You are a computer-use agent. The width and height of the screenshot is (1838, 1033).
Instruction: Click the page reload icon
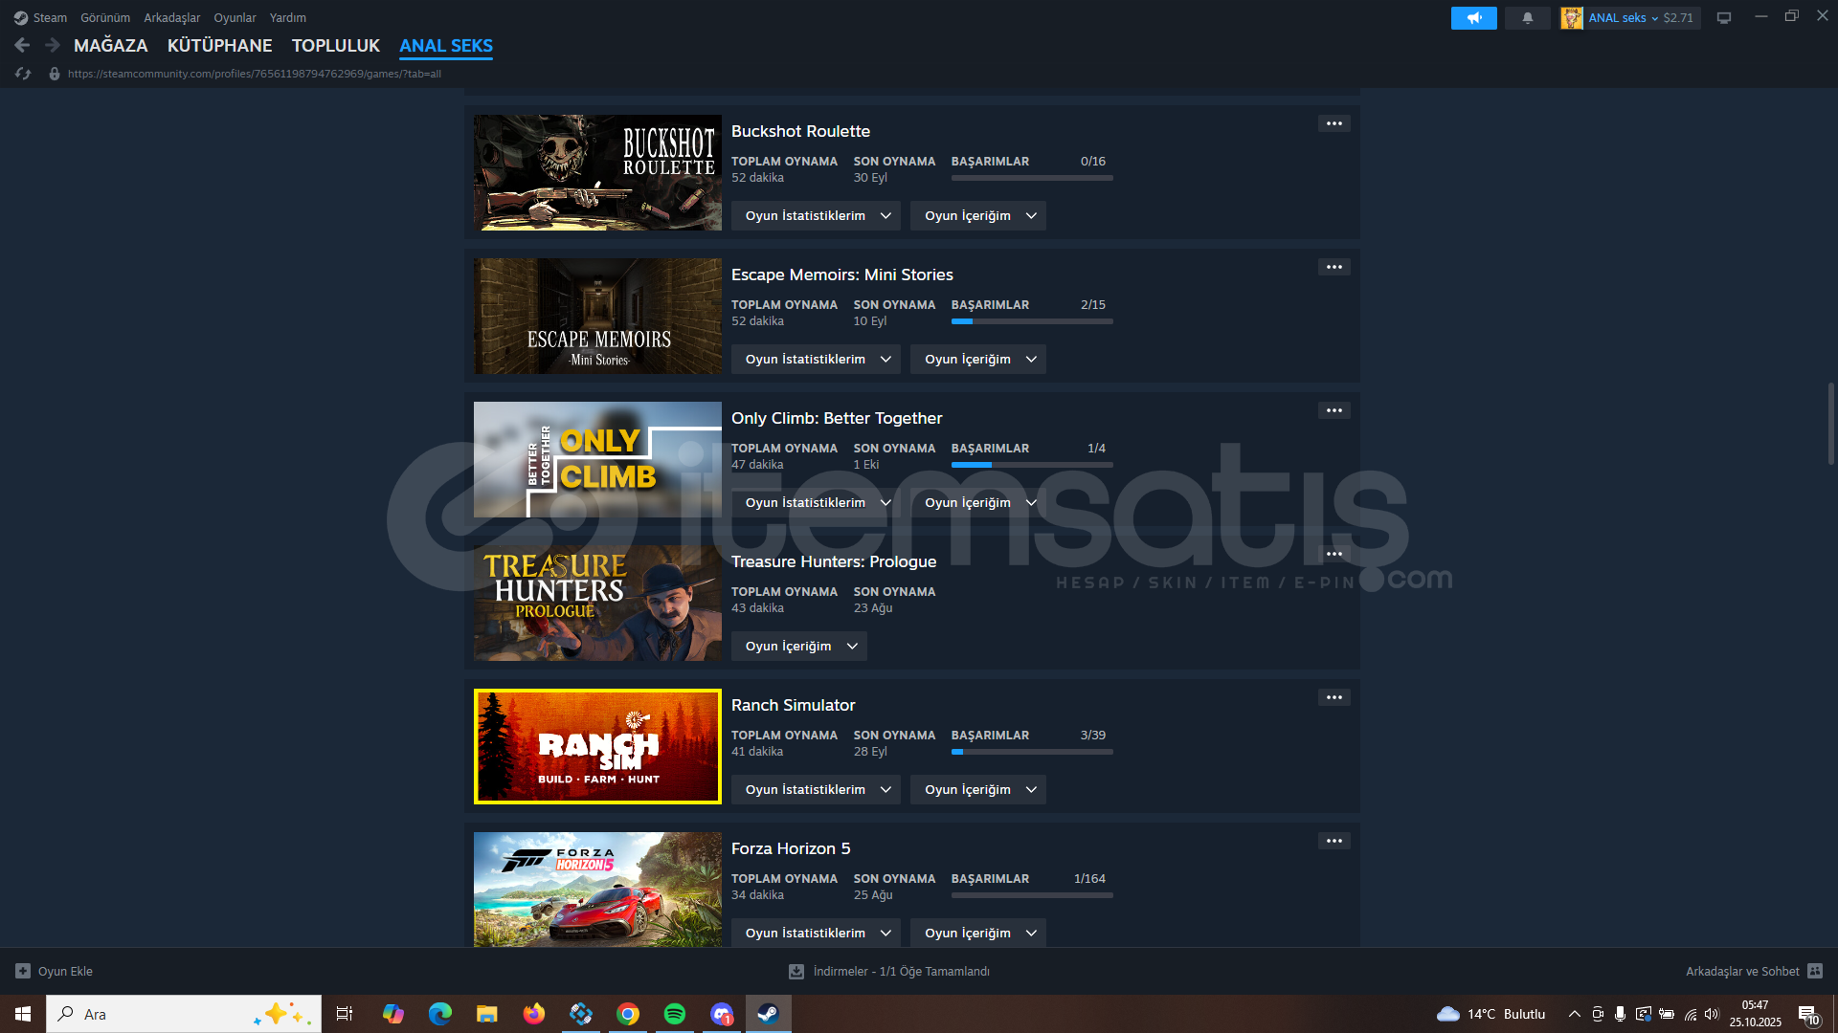[23, 74]
